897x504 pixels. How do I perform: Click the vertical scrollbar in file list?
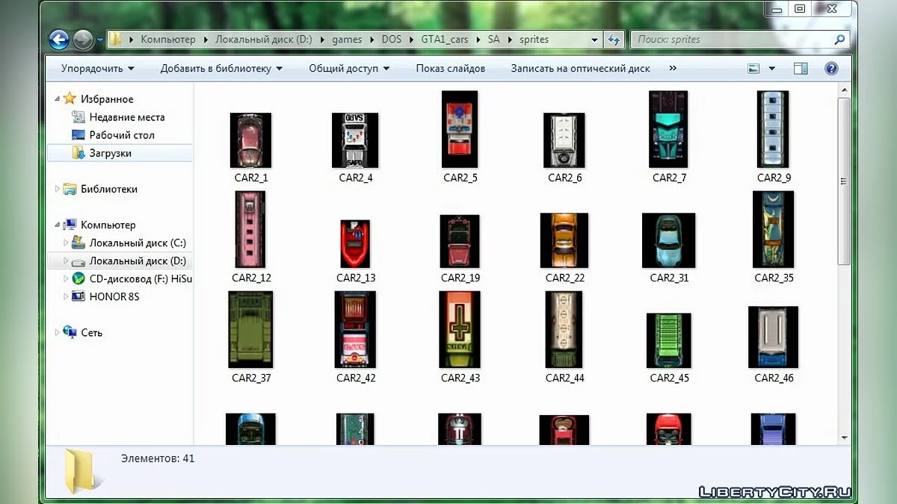tap(844, 181)
